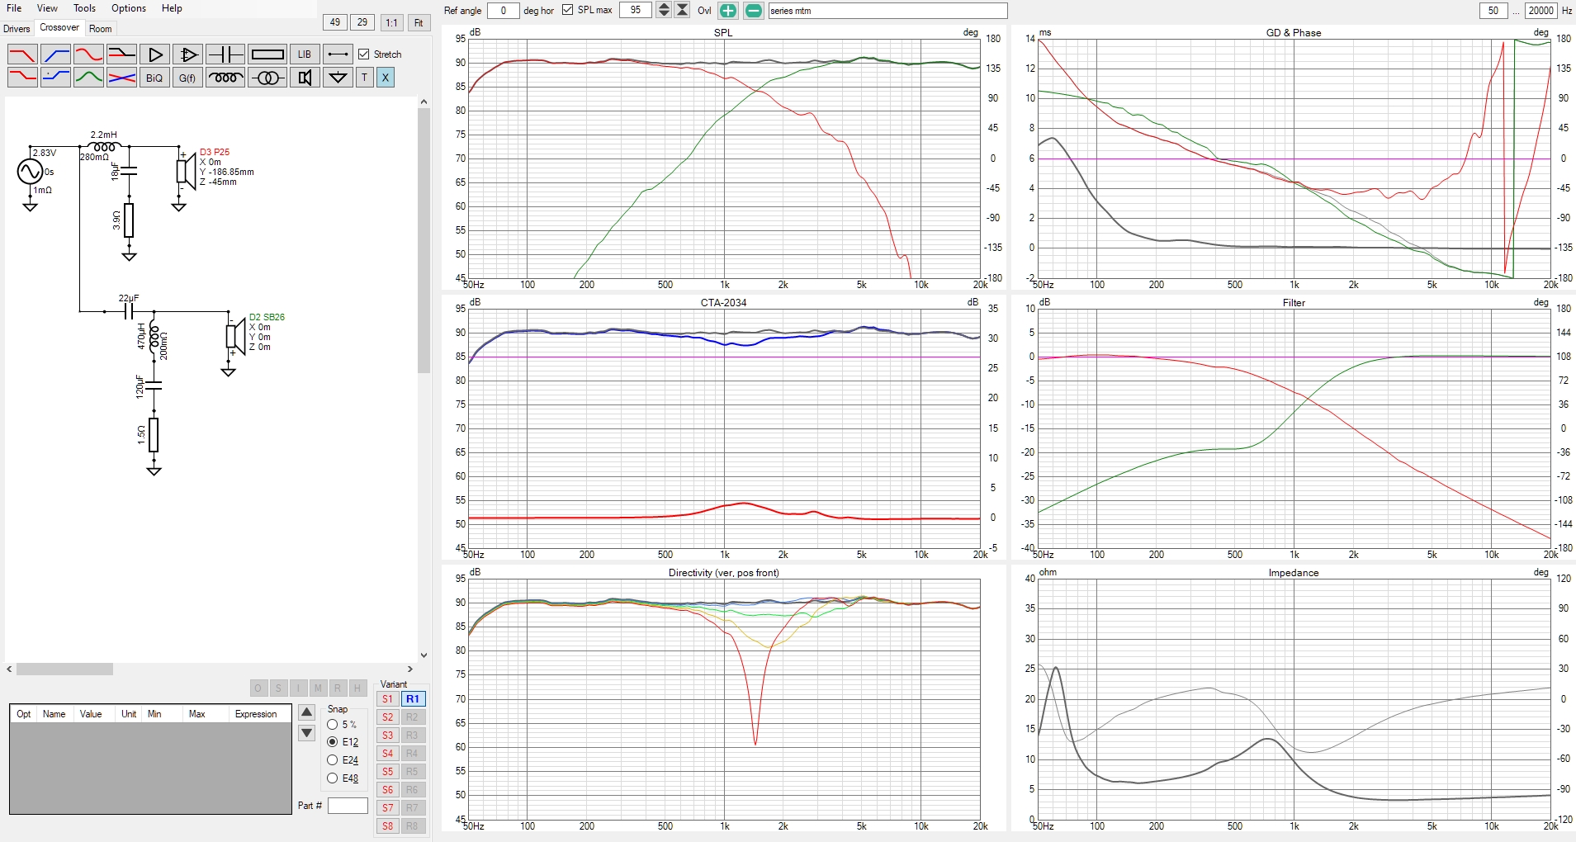This screenshot has height=842, width=1576.
Task: Open the Help menu
Action: click(172, 8)
